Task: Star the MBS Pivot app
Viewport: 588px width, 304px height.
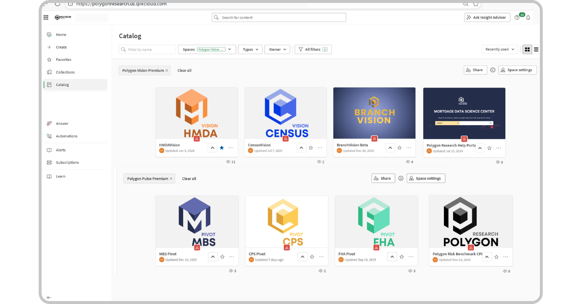Action: [x=222, y=256]
